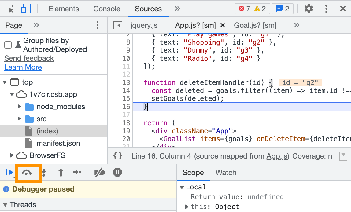The height and width of the screenshot is (212, 351).
Task: Collapse the 1v7clr.csb.app domain node
Action: click(x=12, y=94)
